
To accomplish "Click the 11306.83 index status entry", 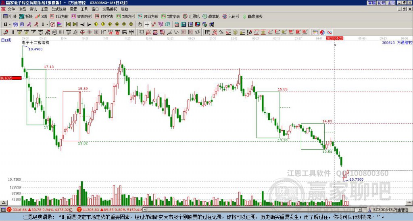I will (x=110, y=210).
